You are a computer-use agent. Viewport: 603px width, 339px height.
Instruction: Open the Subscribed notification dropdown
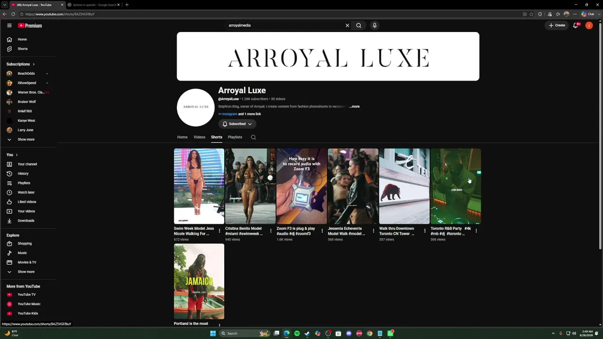point(237,124)
